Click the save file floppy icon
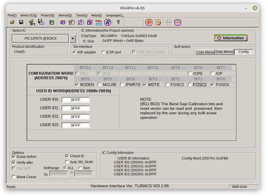 (x=21, y=22)
